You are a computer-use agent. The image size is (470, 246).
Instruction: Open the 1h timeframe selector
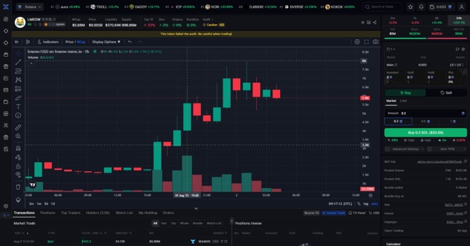coord(17,42)
